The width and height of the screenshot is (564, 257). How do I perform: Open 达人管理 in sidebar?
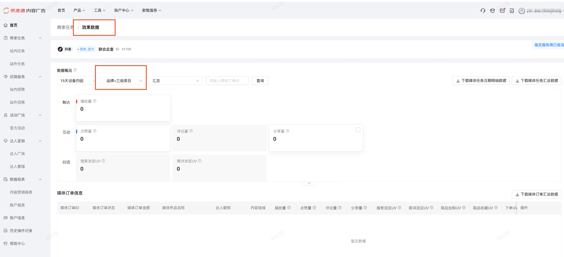click(x=17, y=167)
